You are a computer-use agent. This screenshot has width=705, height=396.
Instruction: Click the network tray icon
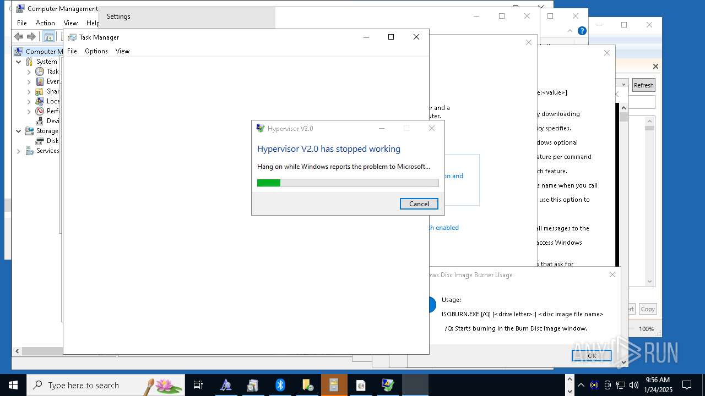click(x=621, y=385)
